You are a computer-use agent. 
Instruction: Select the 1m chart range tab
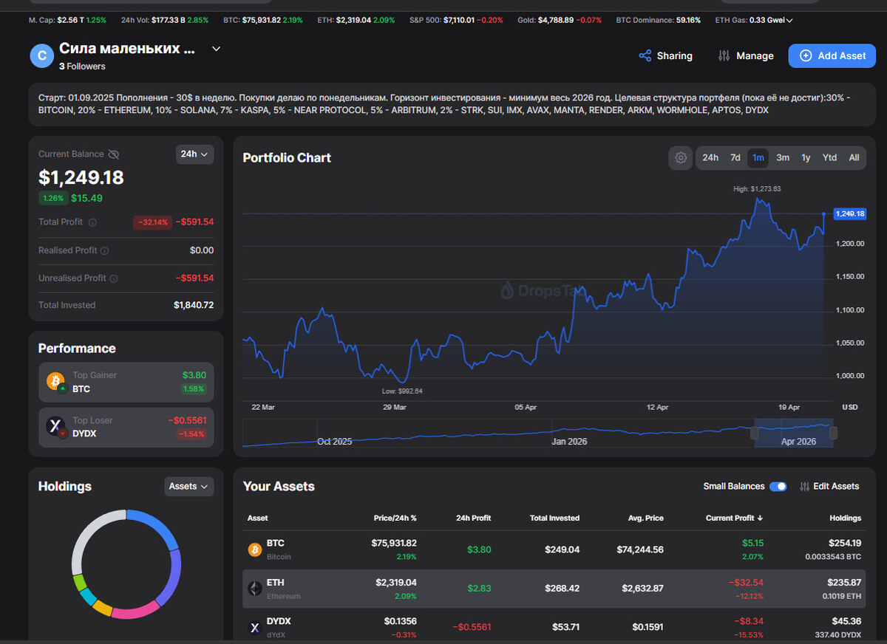tap(758, 158)
